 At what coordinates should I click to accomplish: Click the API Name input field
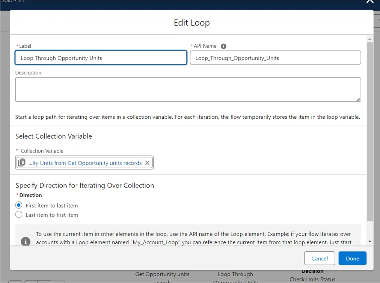(275, 58)
